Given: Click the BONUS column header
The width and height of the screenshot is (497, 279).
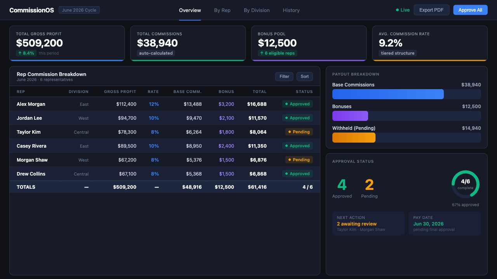Looking at the screenshot, I should [x=226, y=92].
